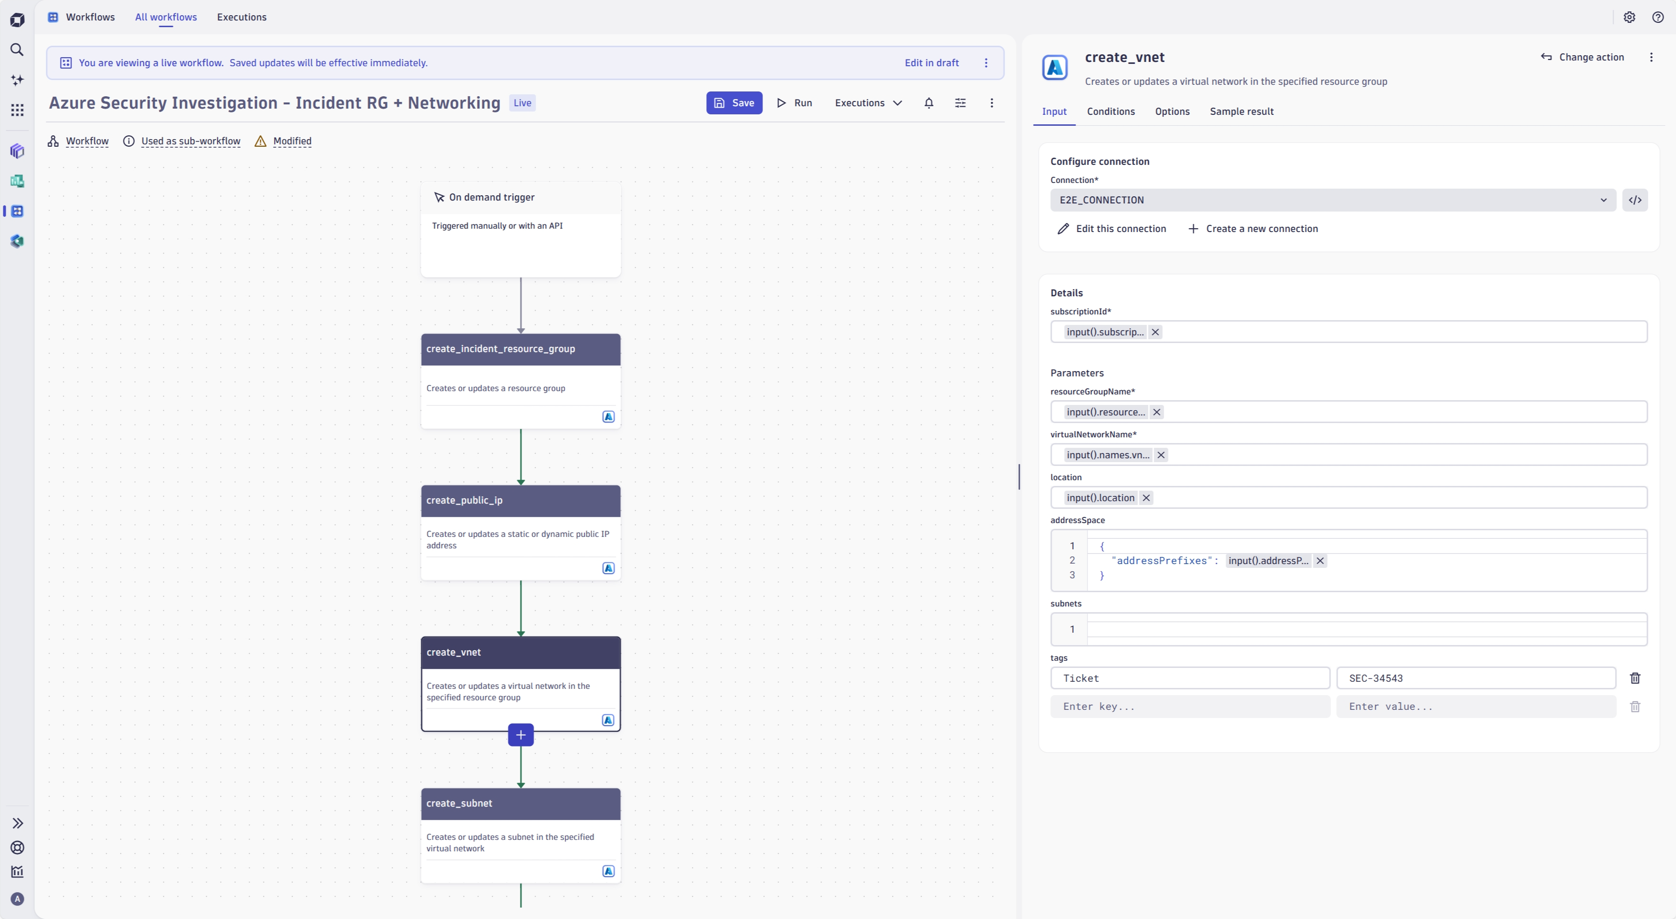Remove the input().subscrip chip from subscriptionId

1155,332
